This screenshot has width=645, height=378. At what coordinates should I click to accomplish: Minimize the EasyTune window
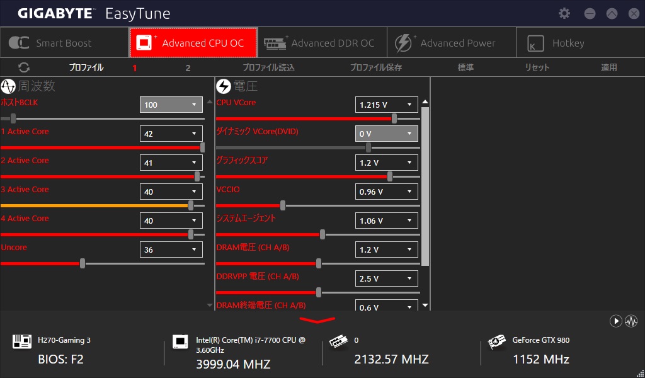point(590,14)
